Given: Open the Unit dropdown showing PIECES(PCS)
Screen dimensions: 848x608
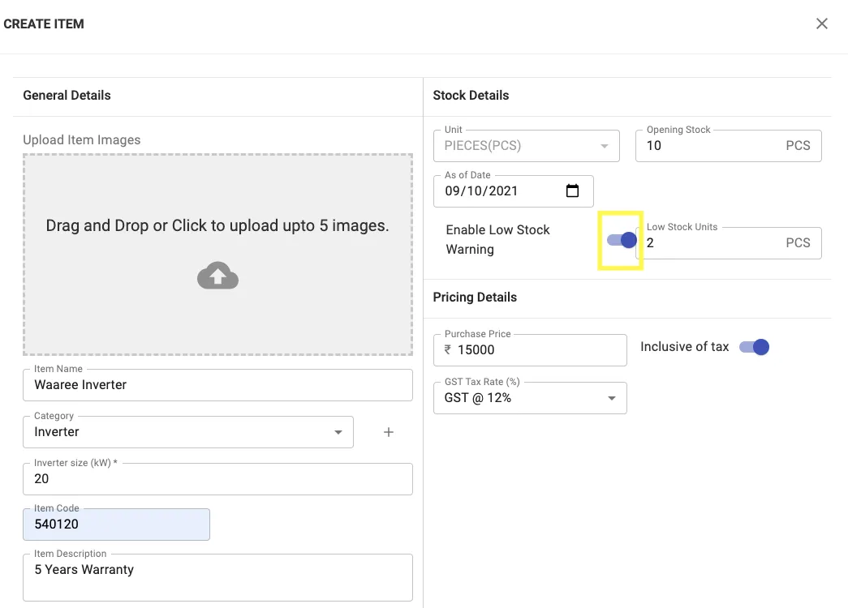Looking at the screenshot, I should coord(527,146).
